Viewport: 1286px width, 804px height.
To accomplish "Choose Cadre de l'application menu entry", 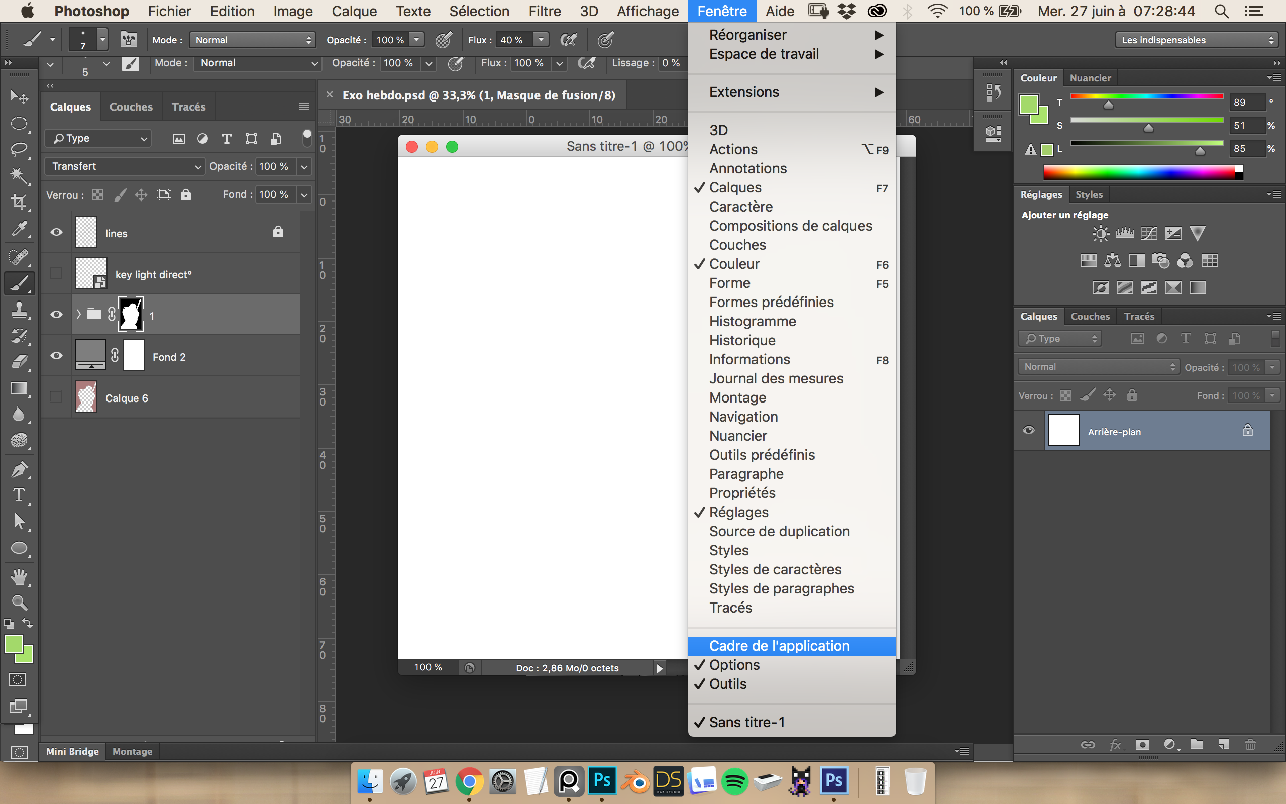I will click(x=779, y=646).
